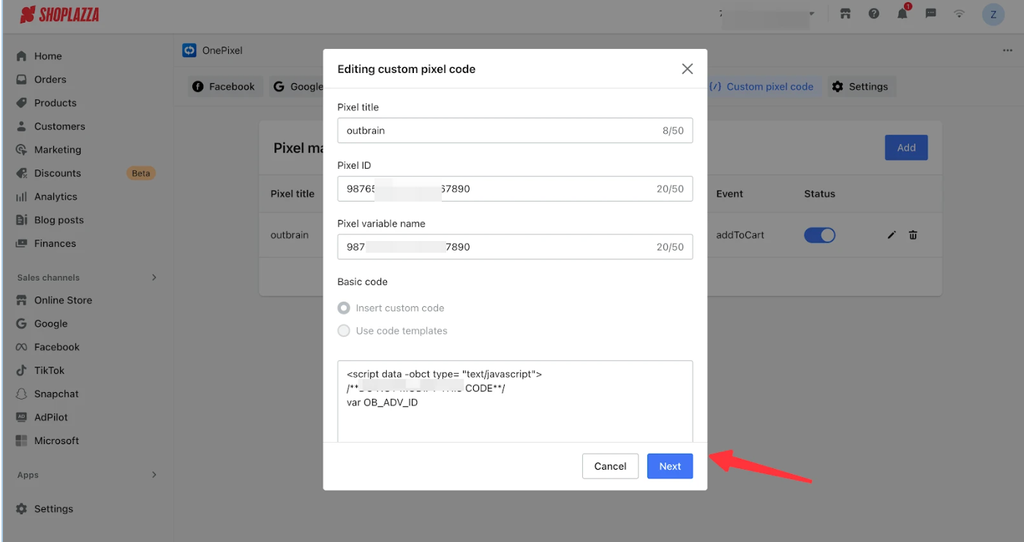Delete the outbrain pixel with trash icon
Screen dimensions: 1024x542
(x=913, y=235)
